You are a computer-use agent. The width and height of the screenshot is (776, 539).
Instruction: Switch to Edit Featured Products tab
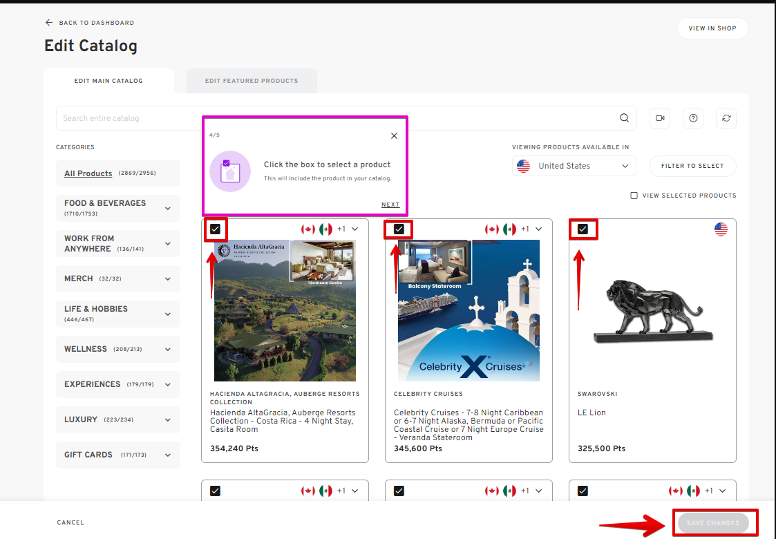click(x=252, y=81)
